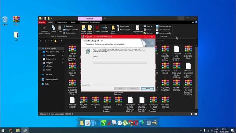Click Nova pasta in the ribbon
The height and width of the screenshot is (133, 236).
[113, 30]
